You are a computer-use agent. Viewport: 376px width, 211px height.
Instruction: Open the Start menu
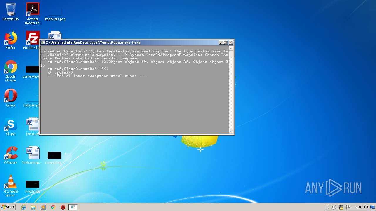(8, 207)
